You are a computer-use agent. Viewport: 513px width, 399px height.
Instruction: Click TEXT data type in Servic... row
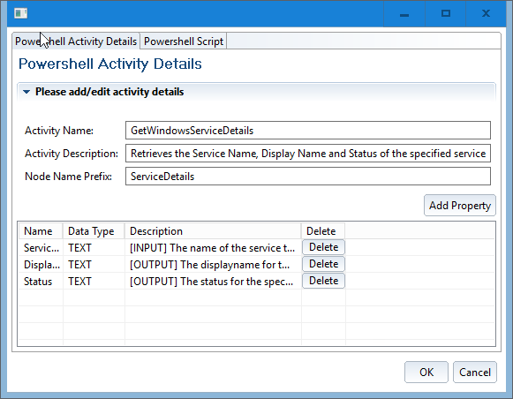(x=94, y=248)
